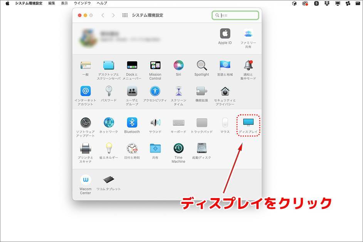This screenshot has height=242, width=363.
Task: Open the 表示 menu in menu bar
Action: pyautogui.click(x=64, y=3)
